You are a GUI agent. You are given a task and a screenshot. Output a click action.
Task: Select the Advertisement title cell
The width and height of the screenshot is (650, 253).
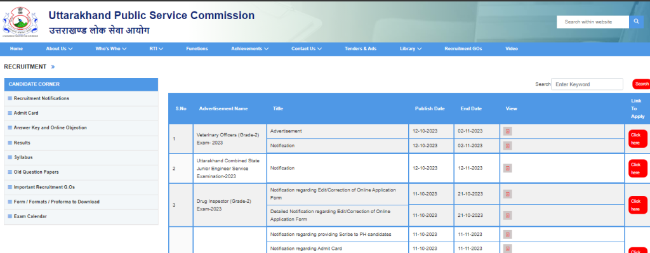[x=338, y=131]
